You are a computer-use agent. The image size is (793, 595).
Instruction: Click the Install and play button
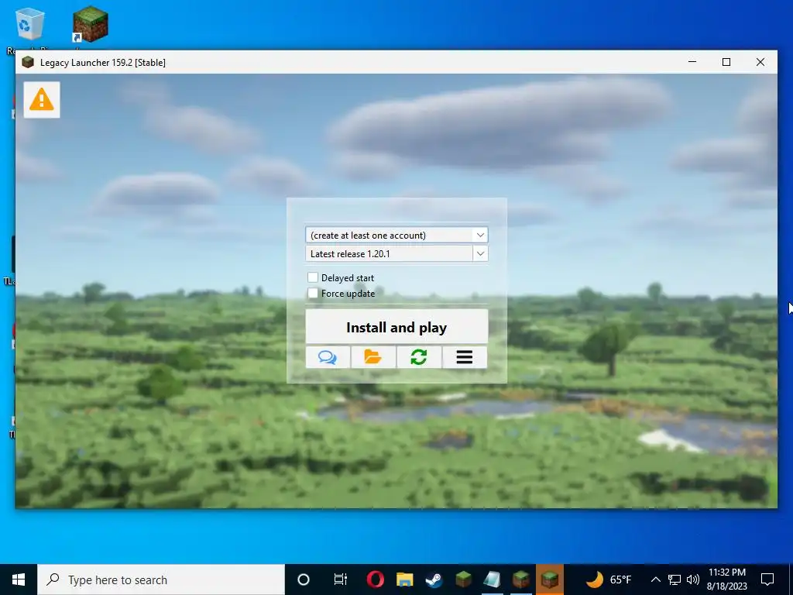click(x=396, y=328)
